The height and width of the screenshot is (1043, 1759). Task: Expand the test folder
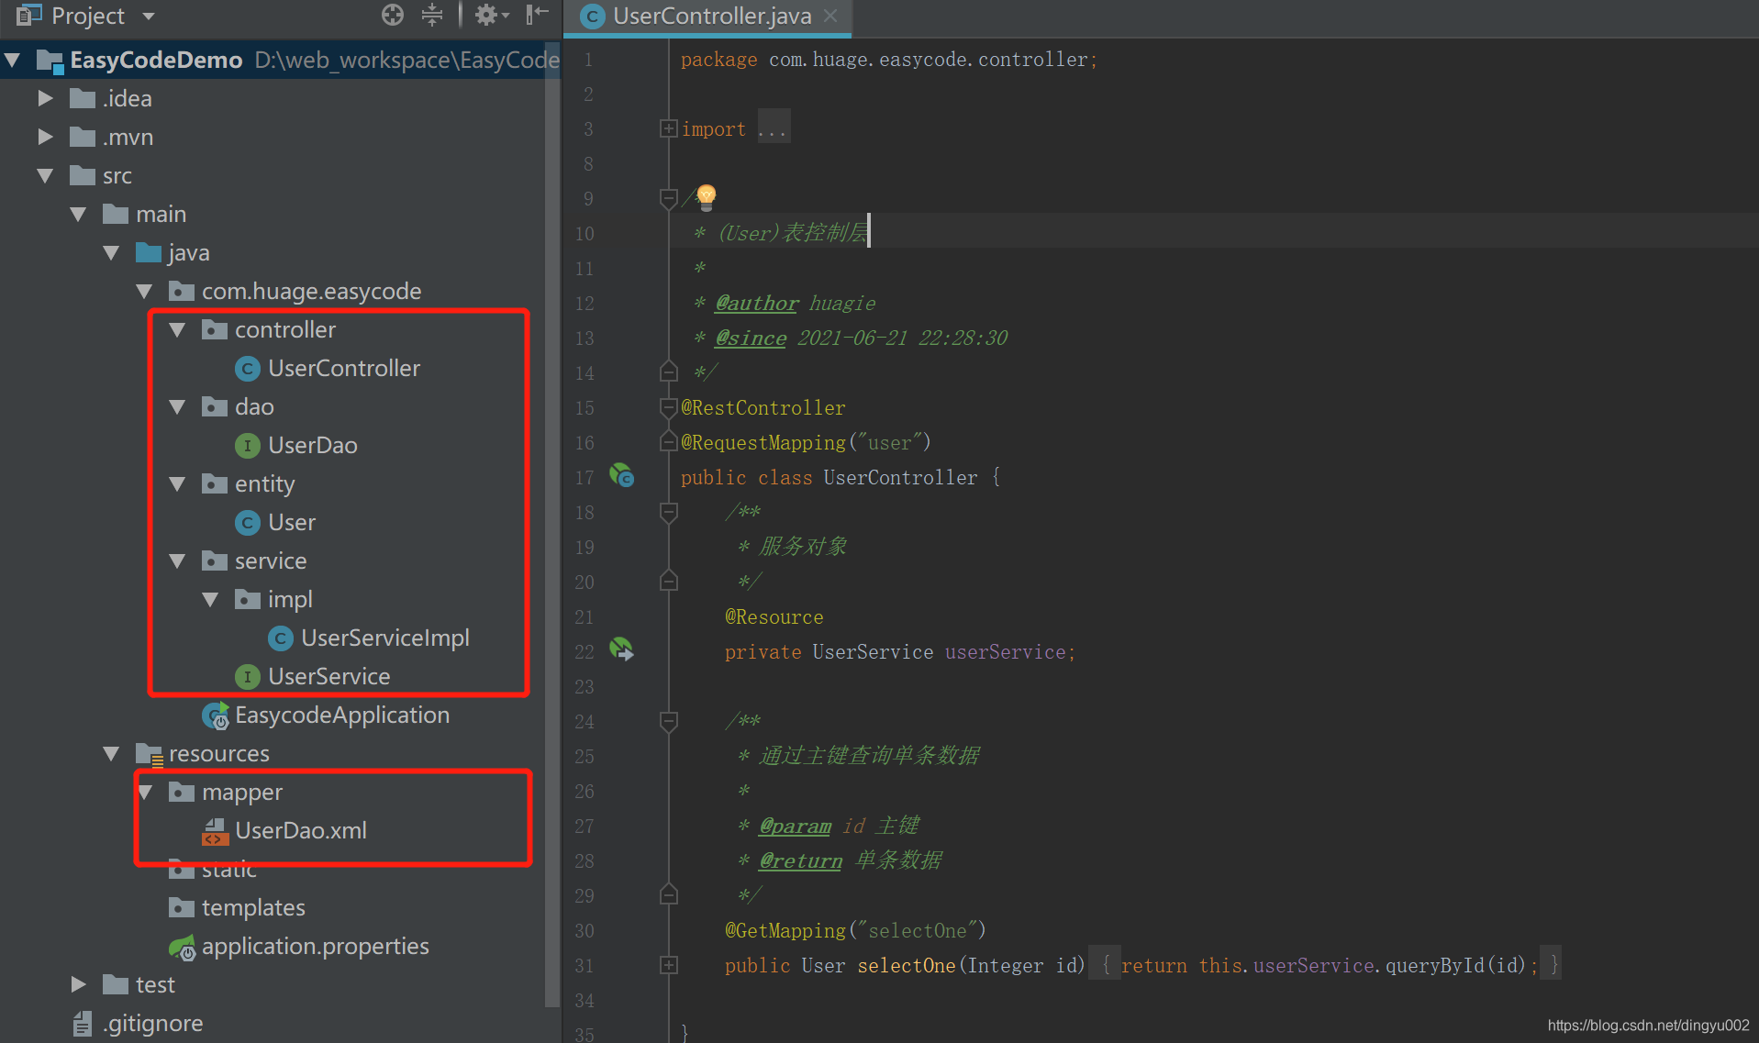tap(79, 984)
